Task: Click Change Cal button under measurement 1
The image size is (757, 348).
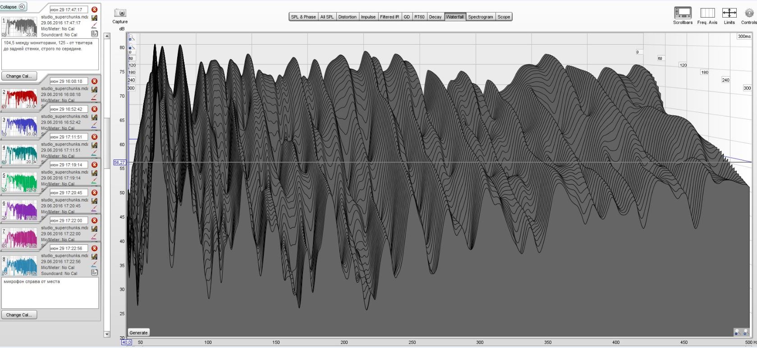Action: click(x=19, y=76)
